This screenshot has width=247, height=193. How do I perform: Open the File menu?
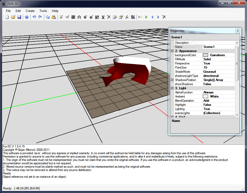tap(8, 11)
